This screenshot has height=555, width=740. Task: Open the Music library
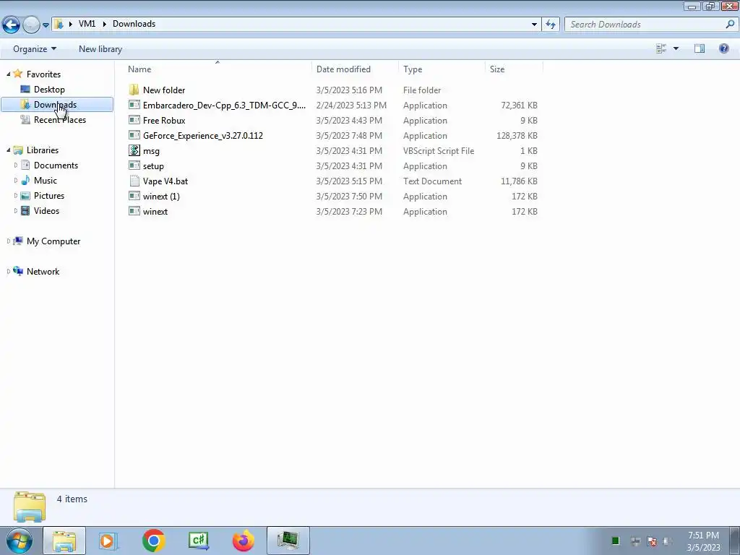click(46, 180)
